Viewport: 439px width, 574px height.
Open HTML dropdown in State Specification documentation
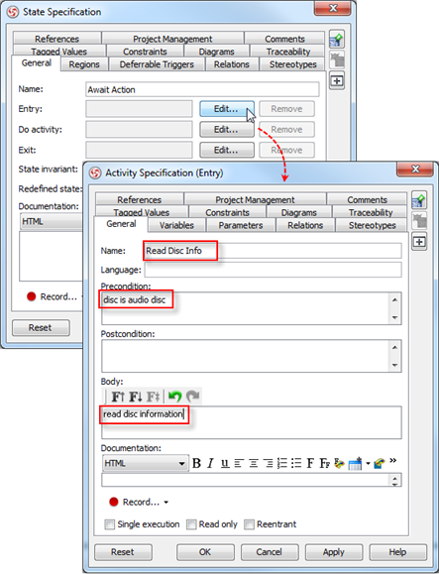pyautogui.click(x=52, y=221)
